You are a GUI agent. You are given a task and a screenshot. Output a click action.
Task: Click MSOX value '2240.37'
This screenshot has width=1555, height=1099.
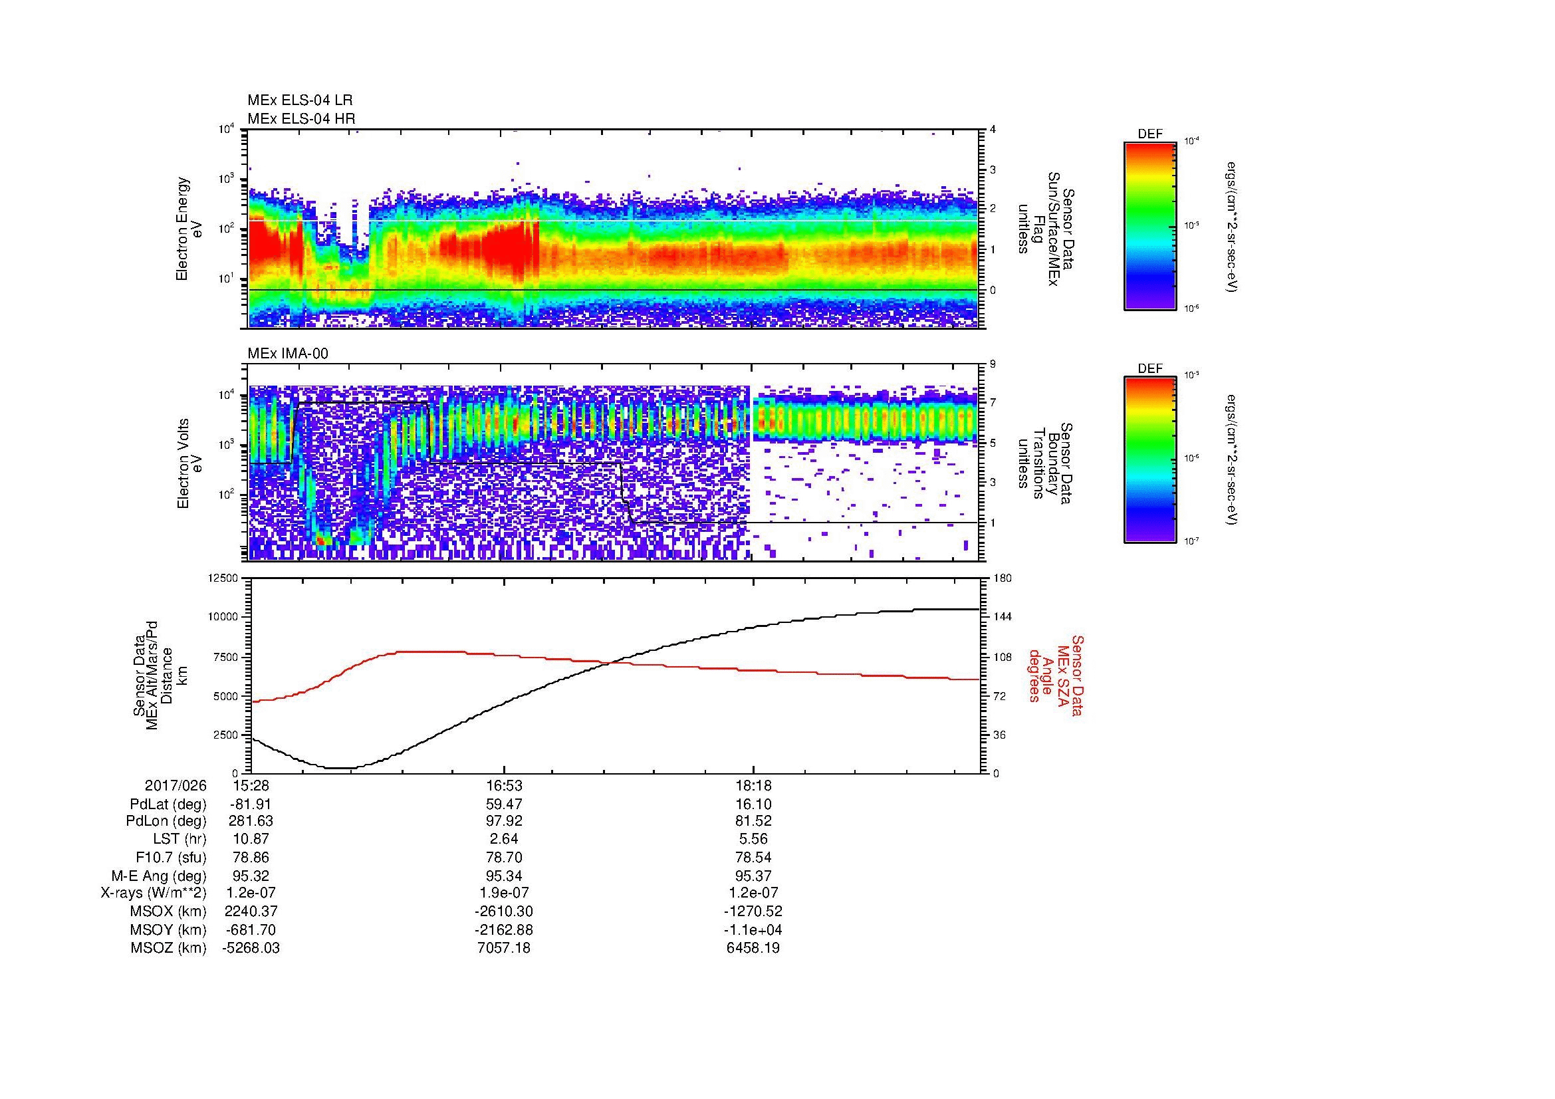[251, 912]
